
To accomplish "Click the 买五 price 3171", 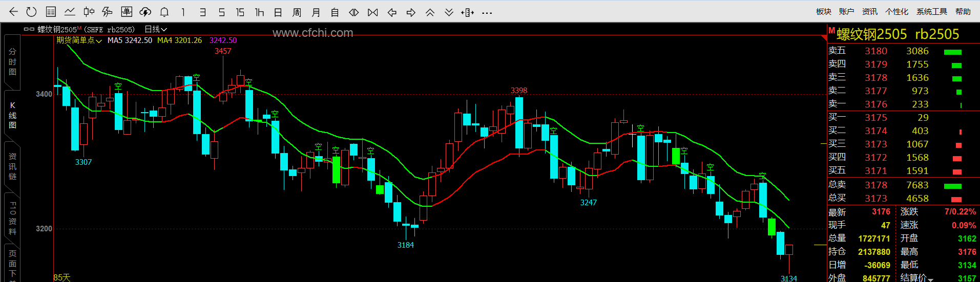I will [x=876, y=171].
